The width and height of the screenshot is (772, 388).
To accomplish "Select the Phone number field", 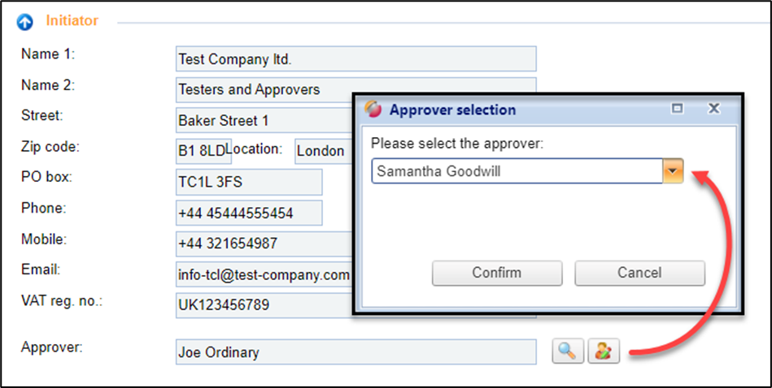I will coord(249,213).
